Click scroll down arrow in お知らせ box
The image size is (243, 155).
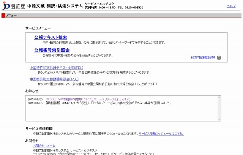pyautogui.click(x=219, y=119)
